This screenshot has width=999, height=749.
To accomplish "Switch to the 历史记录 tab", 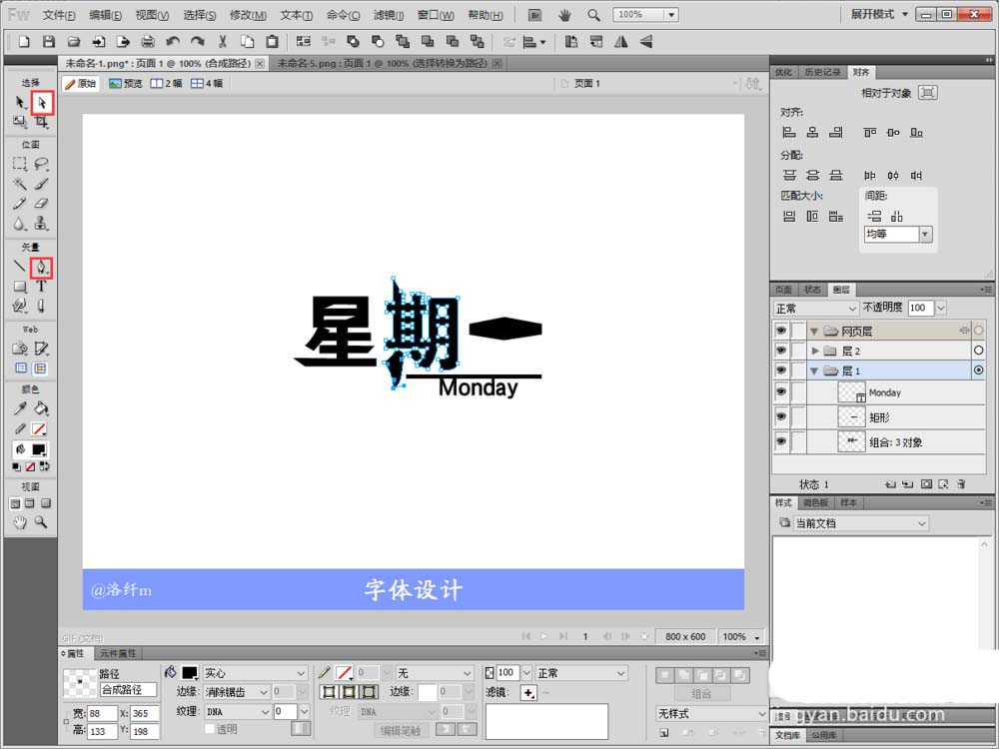I will 822,72.
